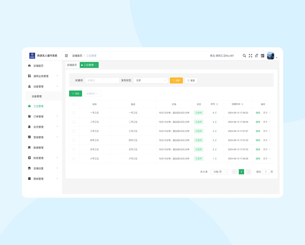Click the 通用业务管理 grid icon
Image resolution: width=305 pixels, height=245 pixels.
(x=29, y=76)
